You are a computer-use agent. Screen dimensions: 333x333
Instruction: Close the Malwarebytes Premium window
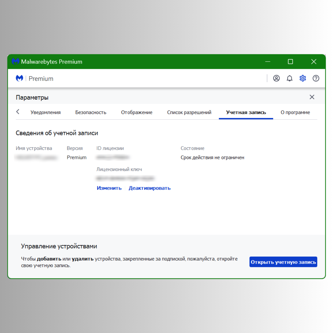point(314,62)
